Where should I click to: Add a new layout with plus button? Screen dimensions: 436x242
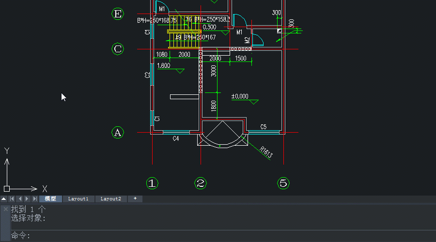[135, 199]
